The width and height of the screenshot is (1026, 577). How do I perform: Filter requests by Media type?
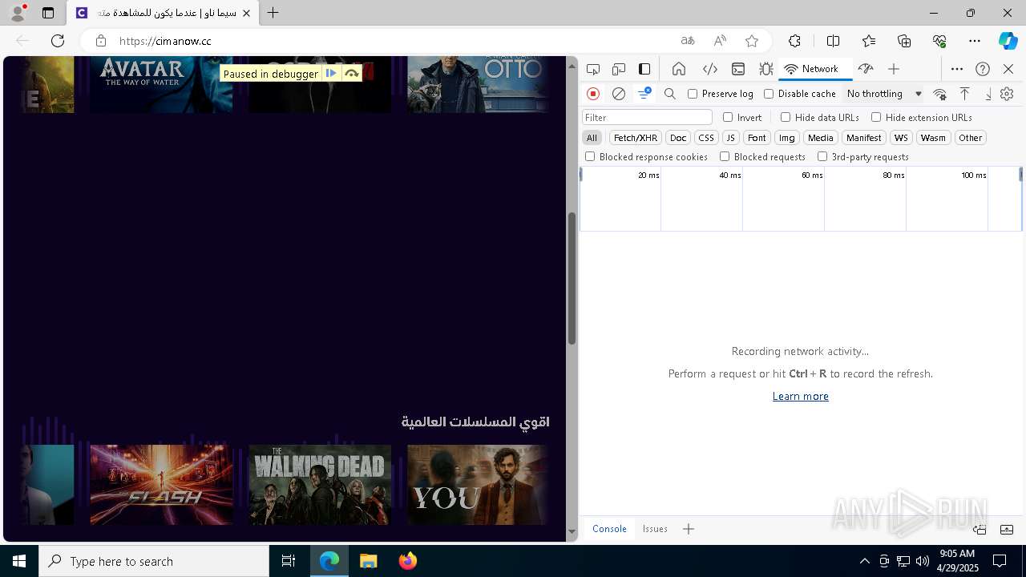click(820, 138)
